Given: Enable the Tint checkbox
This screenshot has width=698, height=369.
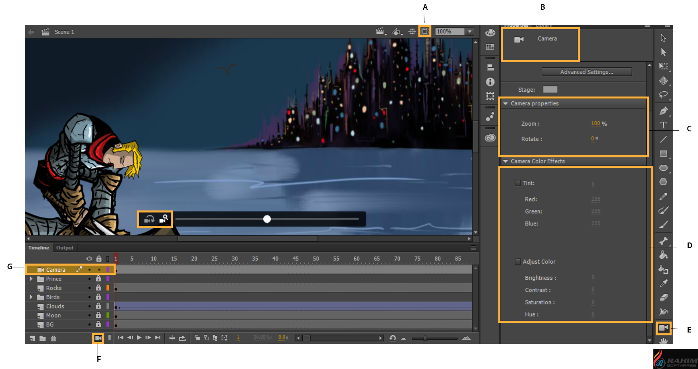Looking at the screenshot, I should pos(518,183).
